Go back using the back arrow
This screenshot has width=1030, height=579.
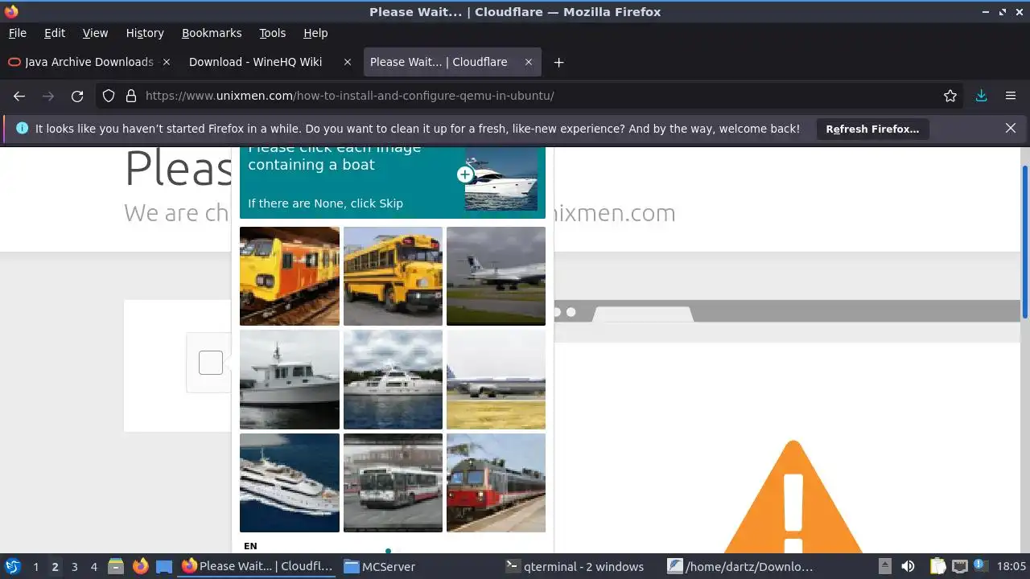(19, 96)
